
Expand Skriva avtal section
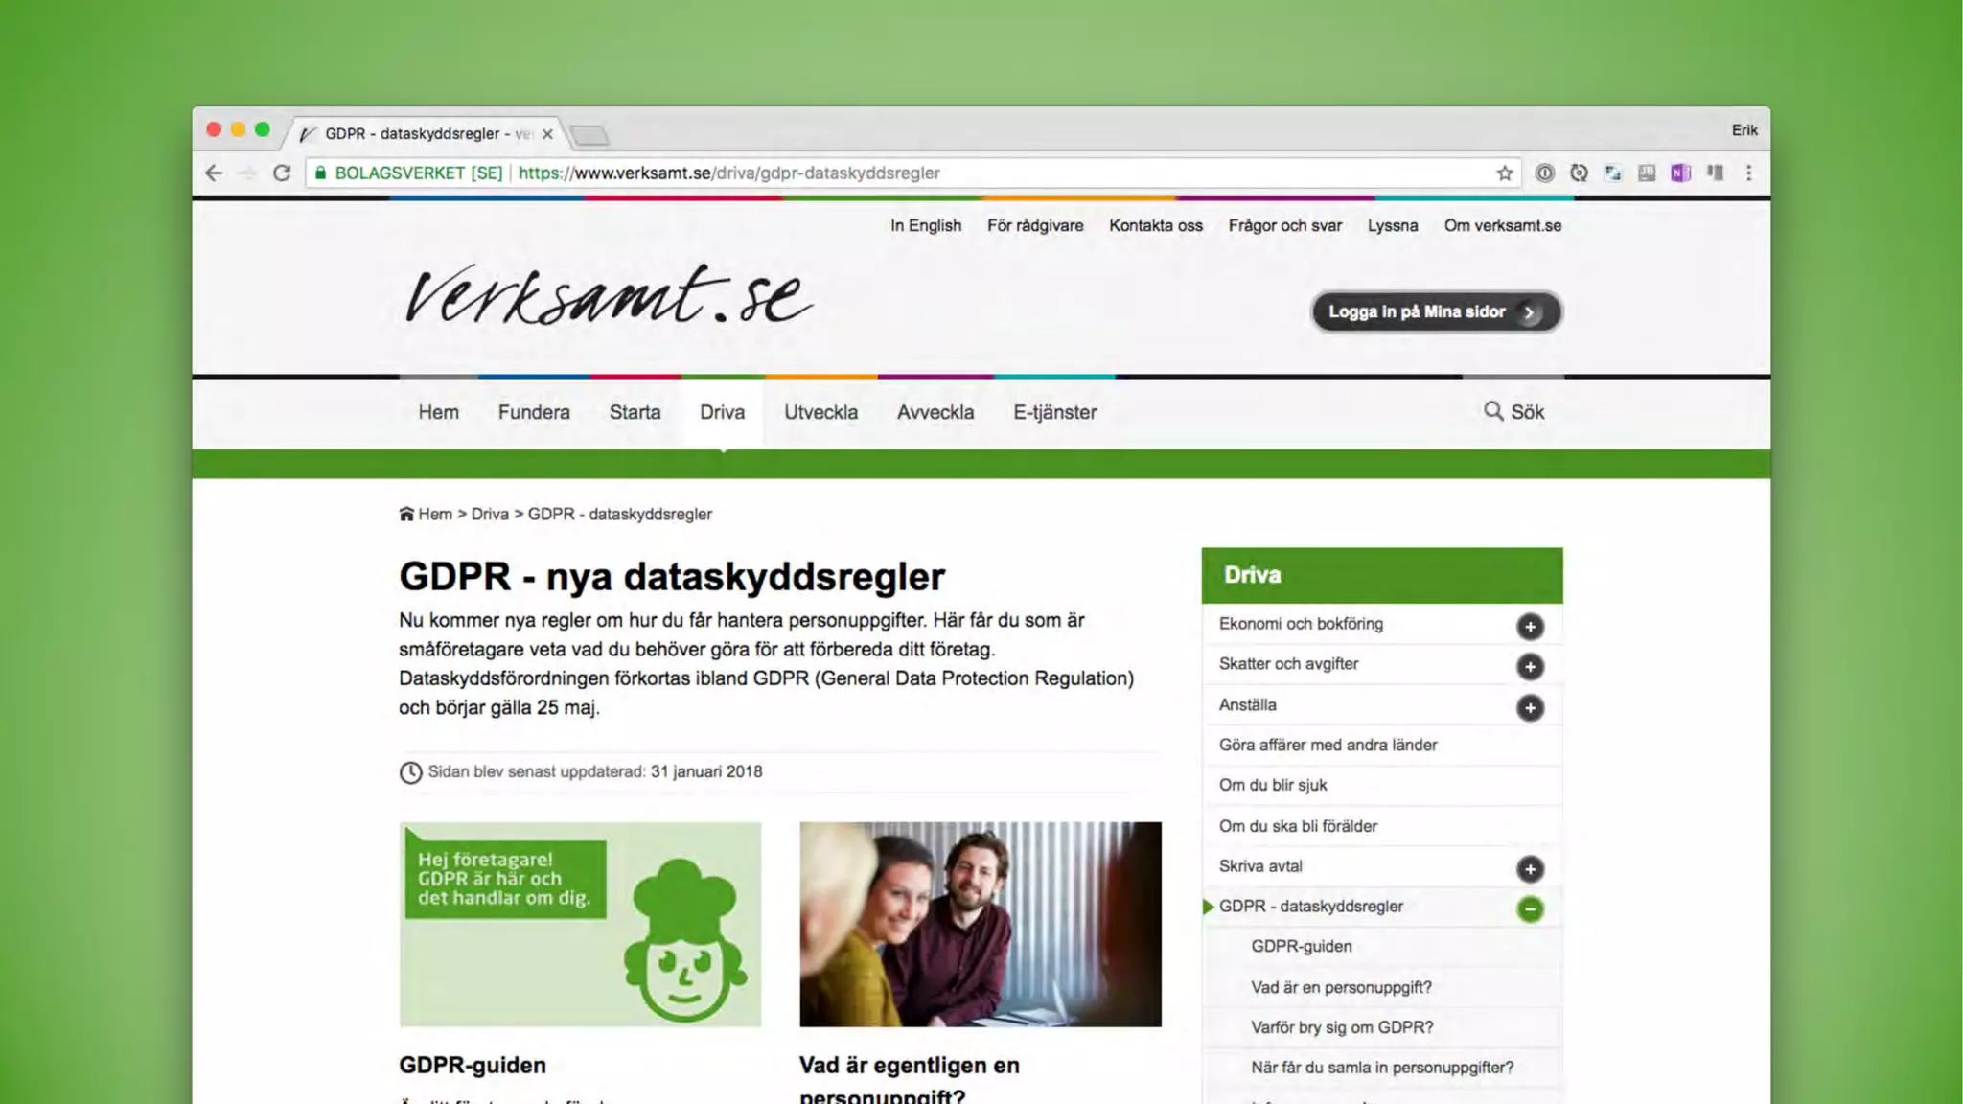[1530, 868]
